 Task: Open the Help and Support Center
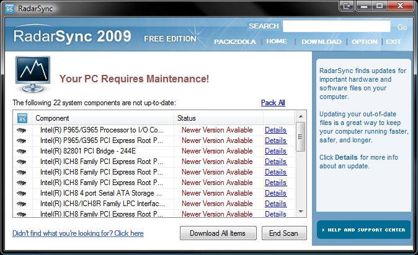363,230
